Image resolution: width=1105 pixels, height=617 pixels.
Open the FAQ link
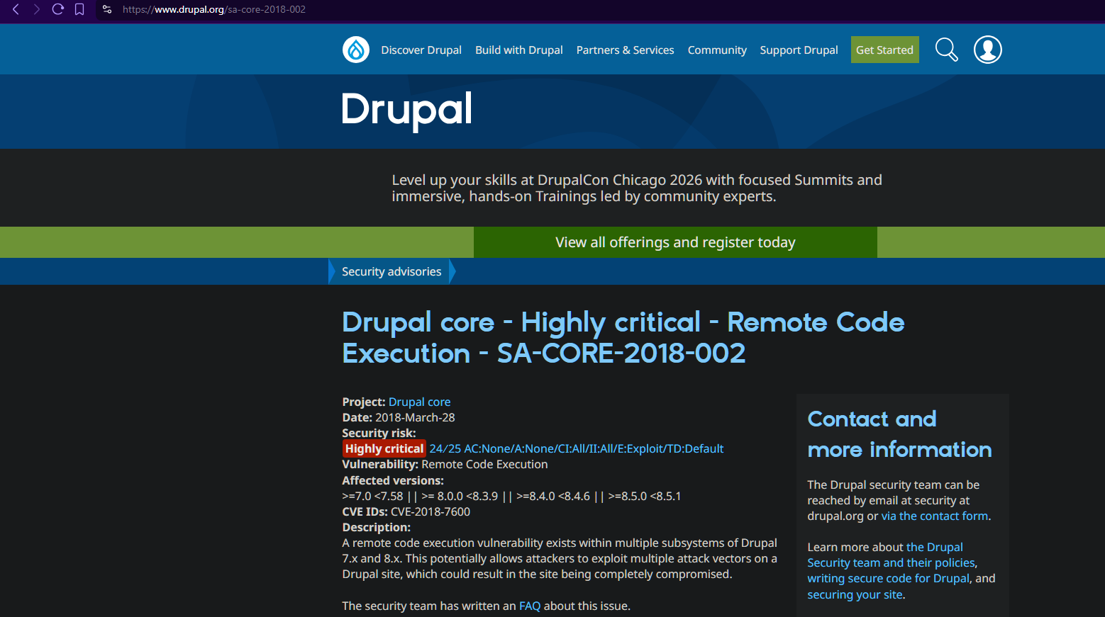[530, 606]
